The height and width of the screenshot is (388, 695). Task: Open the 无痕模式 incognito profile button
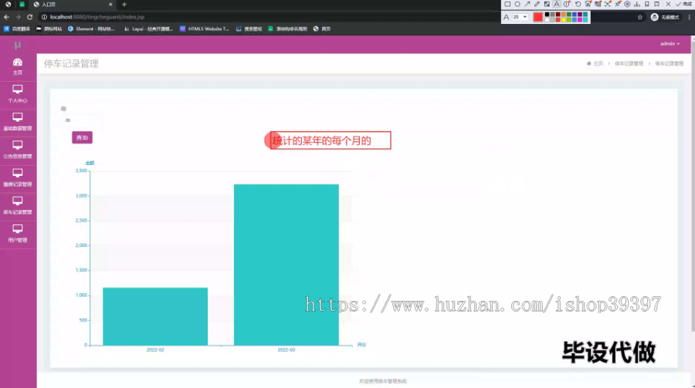[665, 17]
